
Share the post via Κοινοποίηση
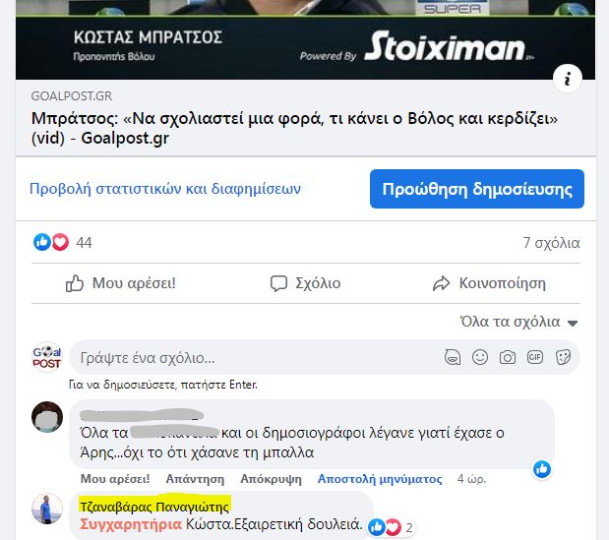489,283
